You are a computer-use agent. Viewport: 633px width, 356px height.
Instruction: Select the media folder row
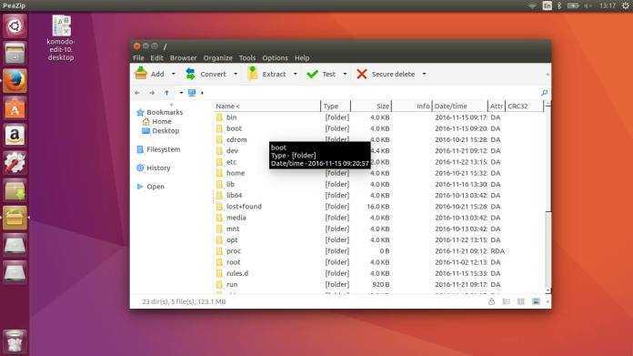[x=379, y=218]
